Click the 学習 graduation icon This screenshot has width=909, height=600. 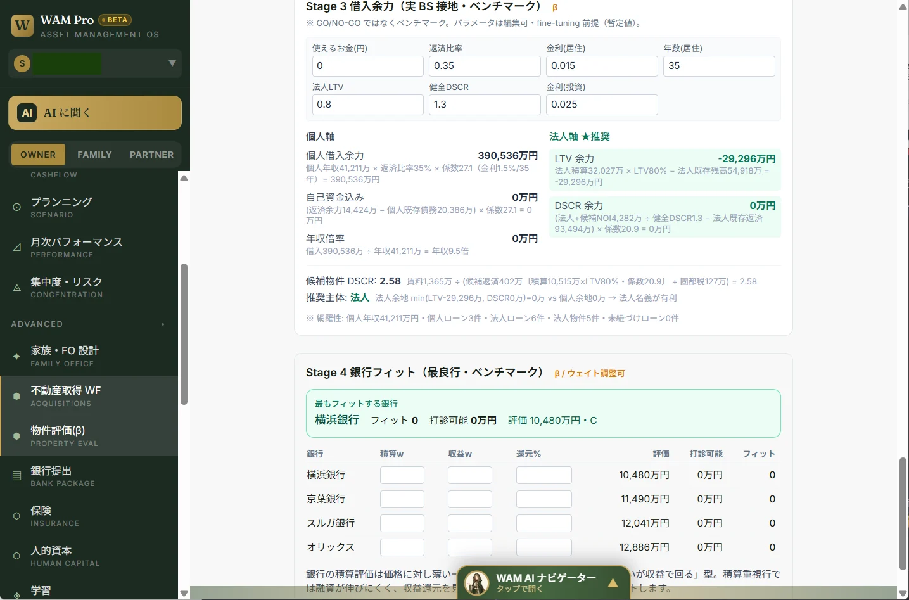[x=17, y=594]
